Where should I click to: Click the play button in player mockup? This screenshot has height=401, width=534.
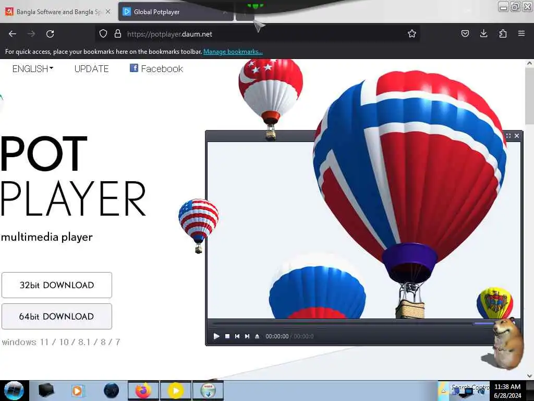216,336
